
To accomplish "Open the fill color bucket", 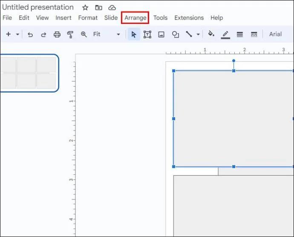I will point(211,34).
